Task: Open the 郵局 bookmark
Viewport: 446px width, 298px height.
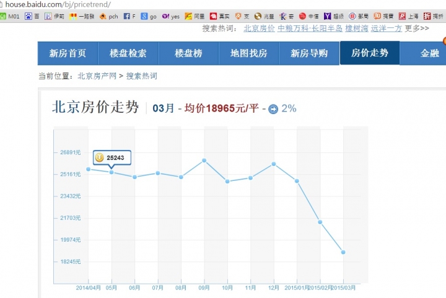Action: [359, 16]
